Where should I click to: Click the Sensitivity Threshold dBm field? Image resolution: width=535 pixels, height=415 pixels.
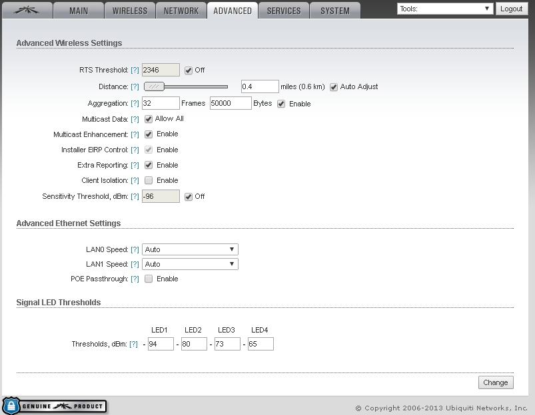[161, 196]
